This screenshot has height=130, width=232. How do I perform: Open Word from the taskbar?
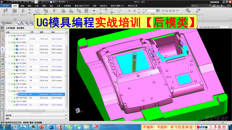click(50, 127)
